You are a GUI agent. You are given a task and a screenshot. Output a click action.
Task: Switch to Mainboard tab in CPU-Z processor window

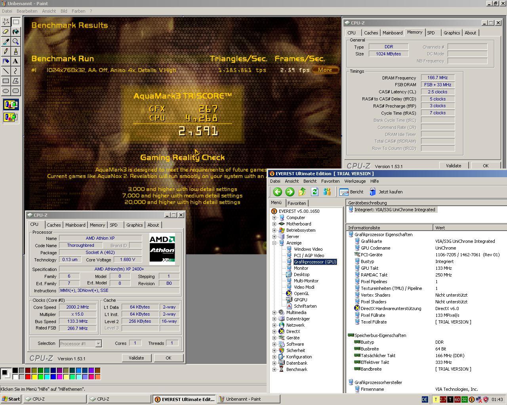[x=75, y=225]
